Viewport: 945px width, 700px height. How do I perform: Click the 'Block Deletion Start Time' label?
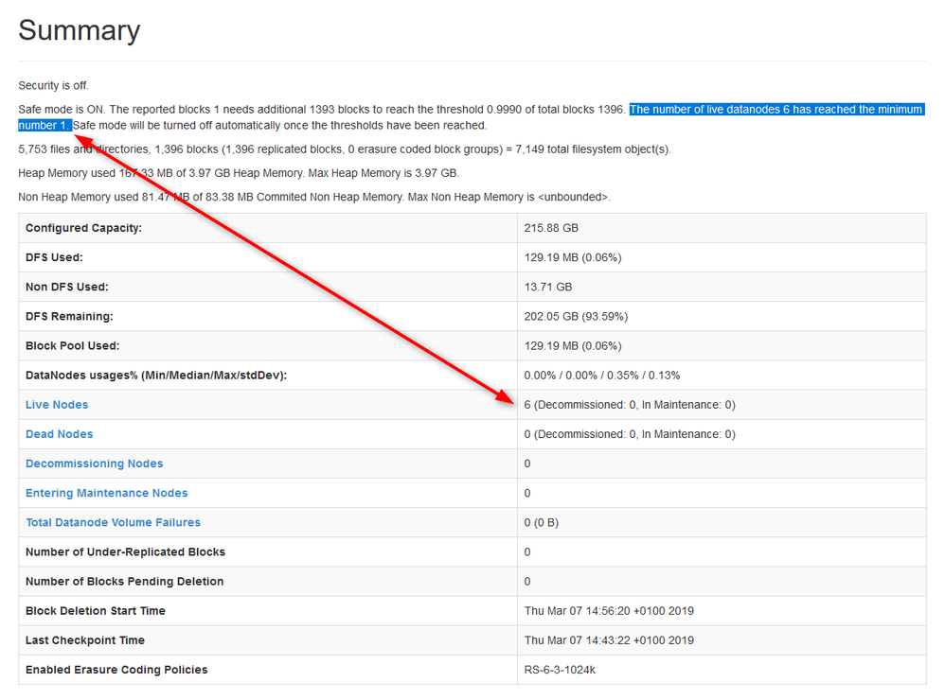click(96, 611)
